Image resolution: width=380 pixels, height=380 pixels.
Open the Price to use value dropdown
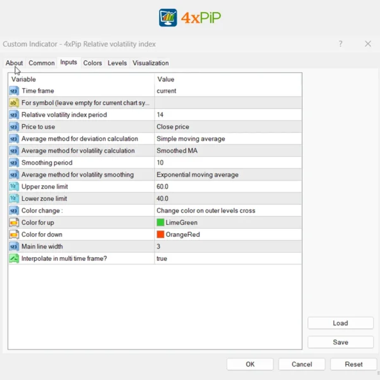[228, 127]
